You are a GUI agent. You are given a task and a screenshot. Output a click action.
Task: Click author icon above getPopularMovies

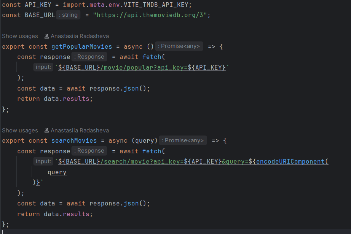pos(46,36)
